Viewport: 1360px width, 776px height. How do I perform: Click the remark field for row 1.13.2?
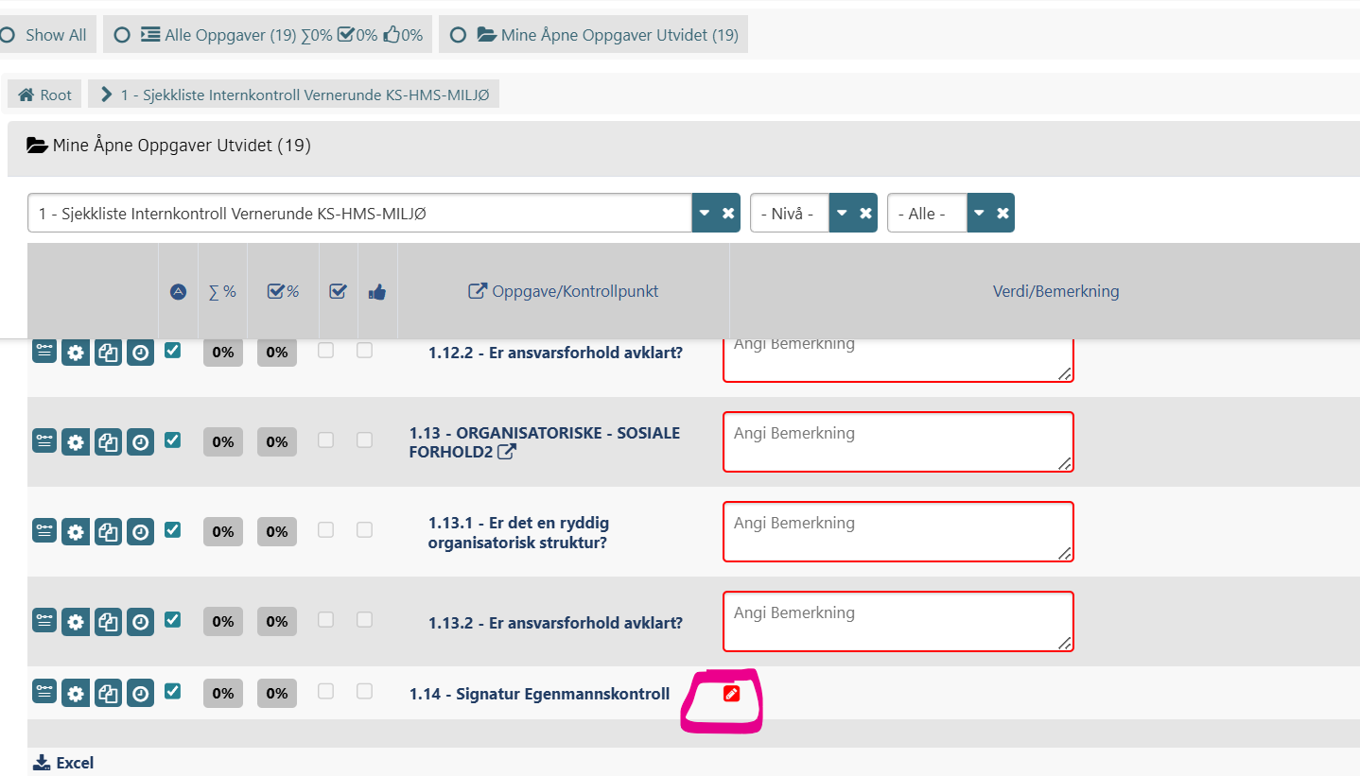(898, 621)
